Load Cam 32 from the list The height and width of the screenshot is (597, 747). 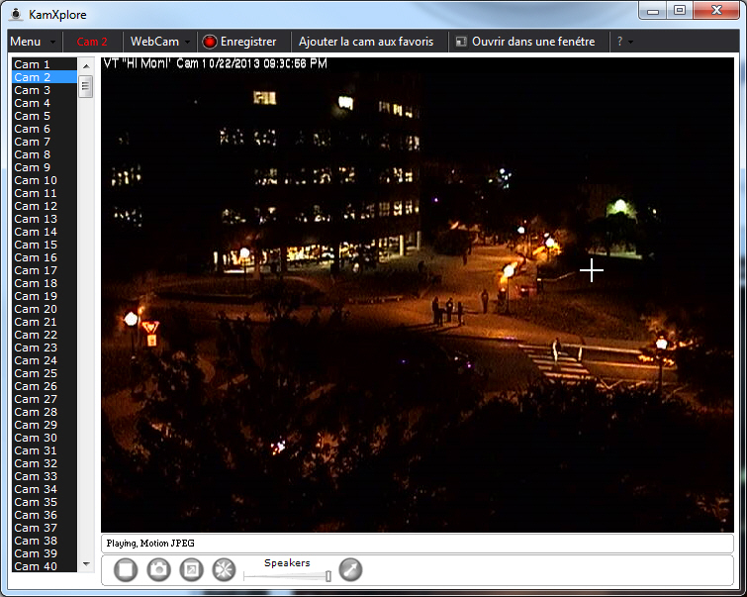point(45,463)
